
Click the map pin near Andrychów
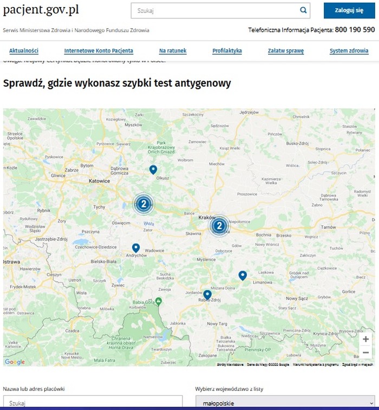(x=136, y=248)
